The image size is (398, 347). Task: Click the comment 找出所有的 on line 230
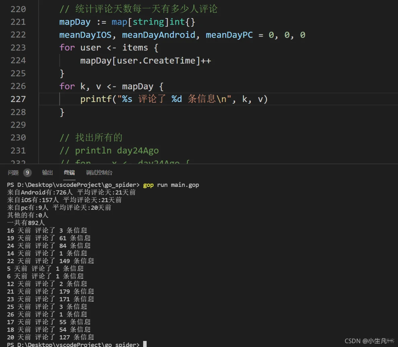[91, 138]
